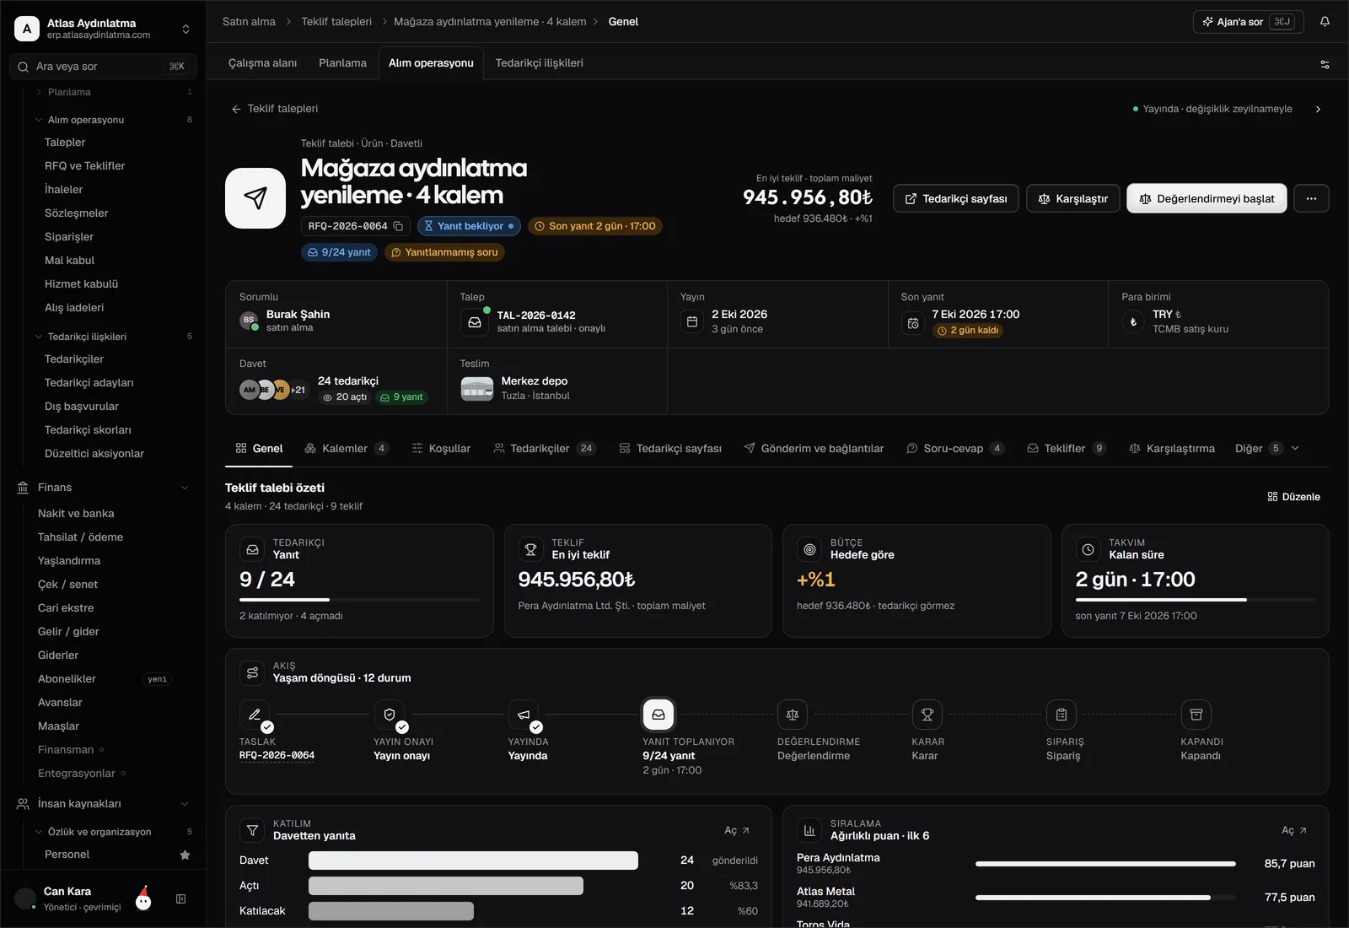
Task: Click the Yanıtlanmamış soru badge
Action: (x=444, y=252)
